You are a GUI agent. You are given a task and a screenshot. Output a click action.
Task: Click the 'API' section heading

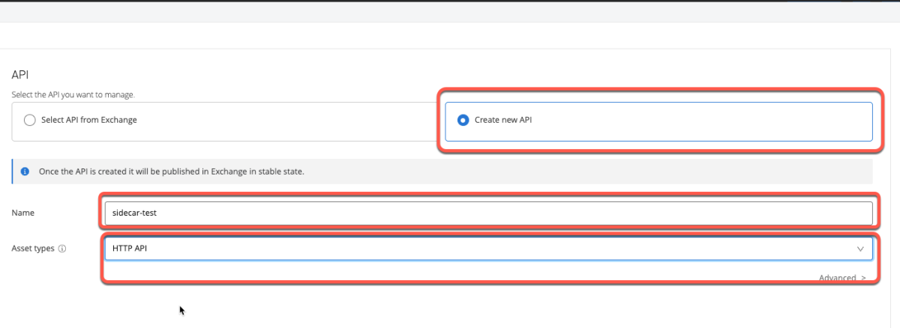click(19, 75)
